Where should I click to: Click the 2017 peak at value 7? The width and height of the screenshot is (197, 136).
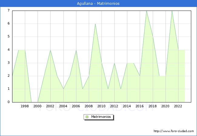(x=146, y=11)
